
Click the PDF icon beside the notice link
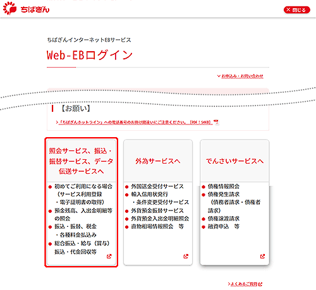click(x=216, y=122)
